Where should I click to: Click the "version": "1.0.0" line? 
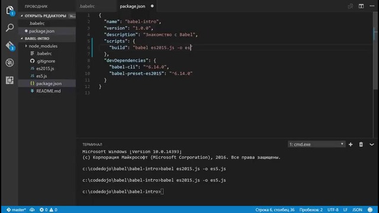pyautogui.click(x=129, y=28)
